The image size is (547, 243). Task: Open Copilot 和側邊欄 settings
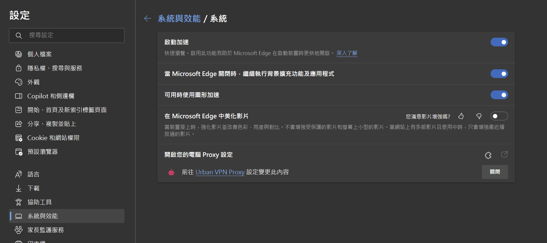coord(67,96)
